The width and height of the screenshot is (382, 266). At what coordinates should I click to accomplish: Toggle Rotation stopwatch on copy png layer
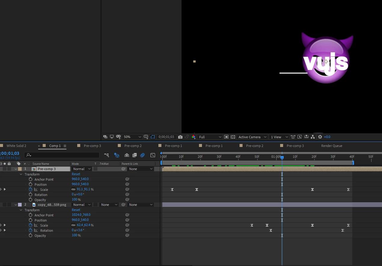pos(30,230)
